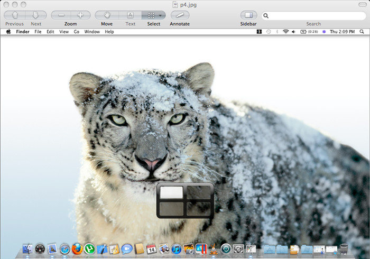This screenshot has width=370, height=259.
Task: Open Time Machine from the Dock
Action: coord(226,249)
